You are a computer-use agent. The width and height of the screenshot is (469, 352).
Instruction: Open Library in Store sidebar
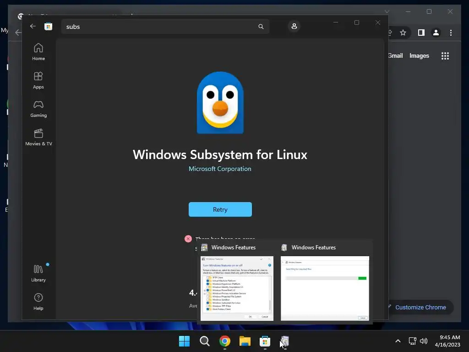pos(38,273)
